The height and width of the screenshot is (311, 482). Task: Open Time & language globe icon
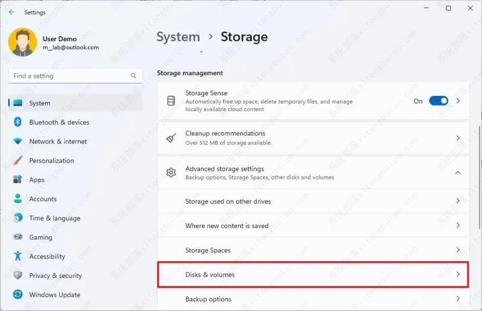tap(17, 218)
